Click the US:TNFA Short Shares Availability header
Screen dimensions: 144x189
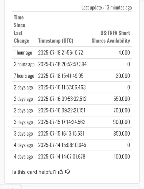[x=111, y=37]
